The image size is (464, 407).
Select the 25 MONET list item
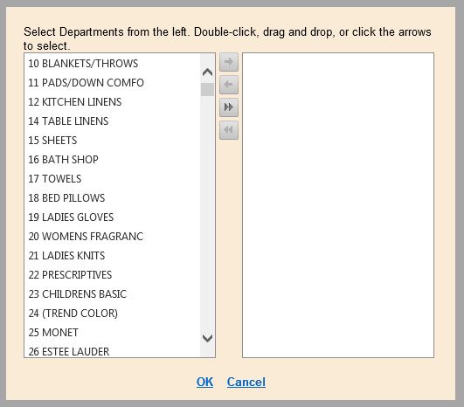click(x=113, y=333)
